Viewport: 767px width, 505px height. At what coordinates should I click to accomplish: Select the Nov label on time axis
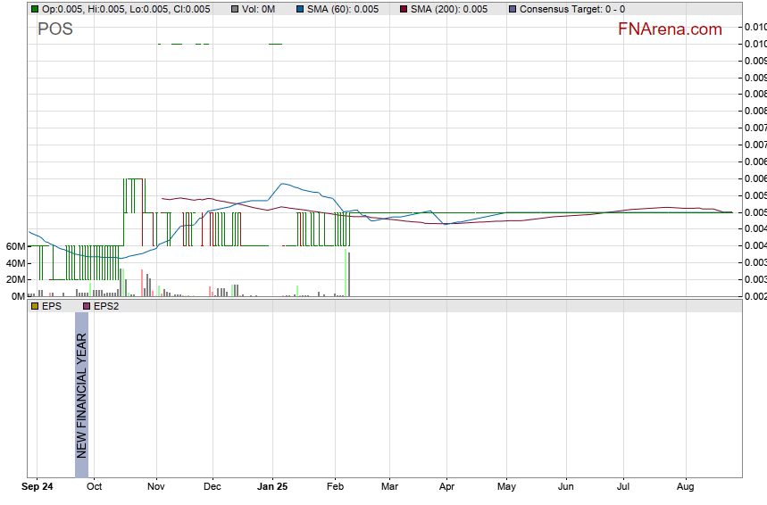point(156,487)
